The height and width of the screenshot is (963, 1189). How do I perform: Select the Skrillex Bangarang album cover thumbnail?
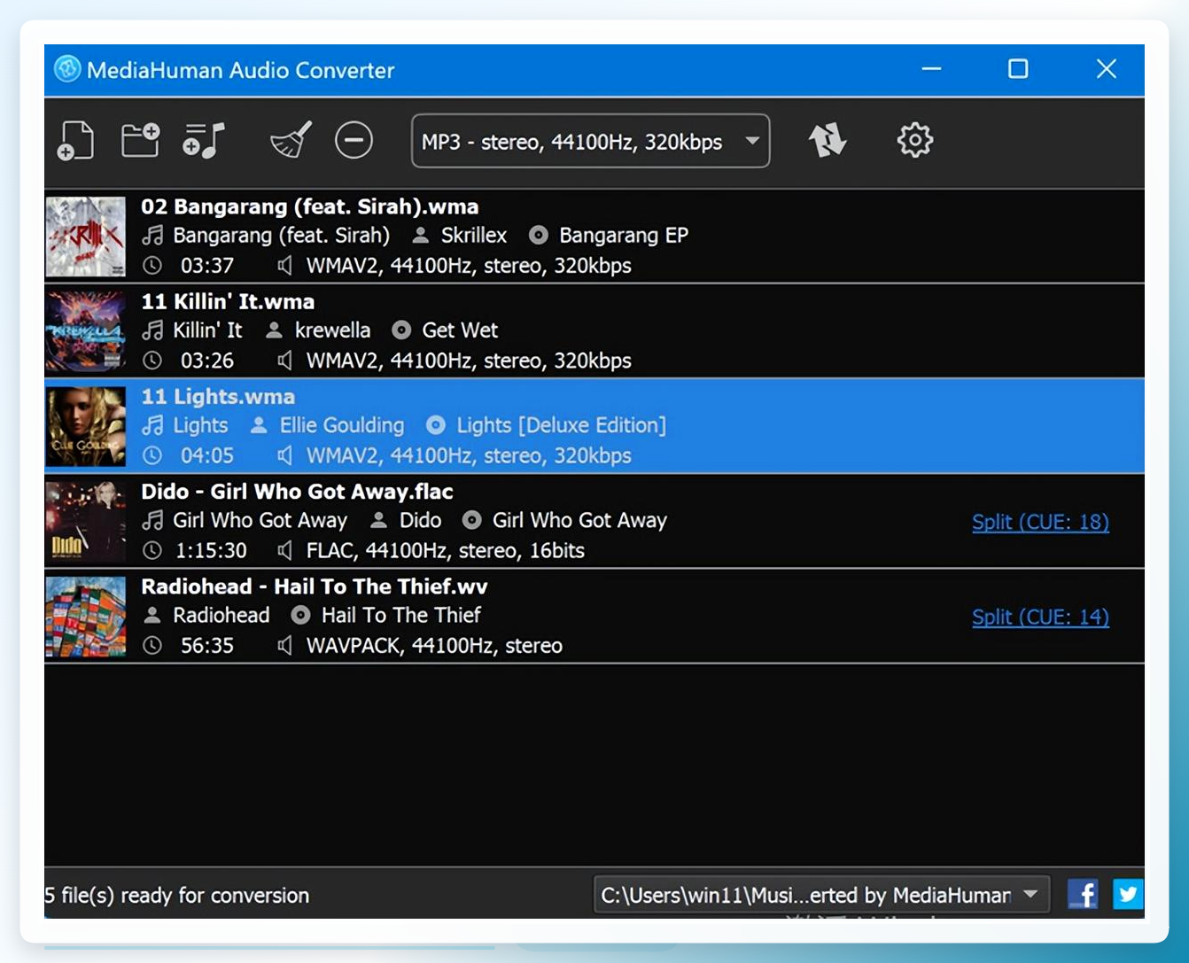[x=86, y=237]
